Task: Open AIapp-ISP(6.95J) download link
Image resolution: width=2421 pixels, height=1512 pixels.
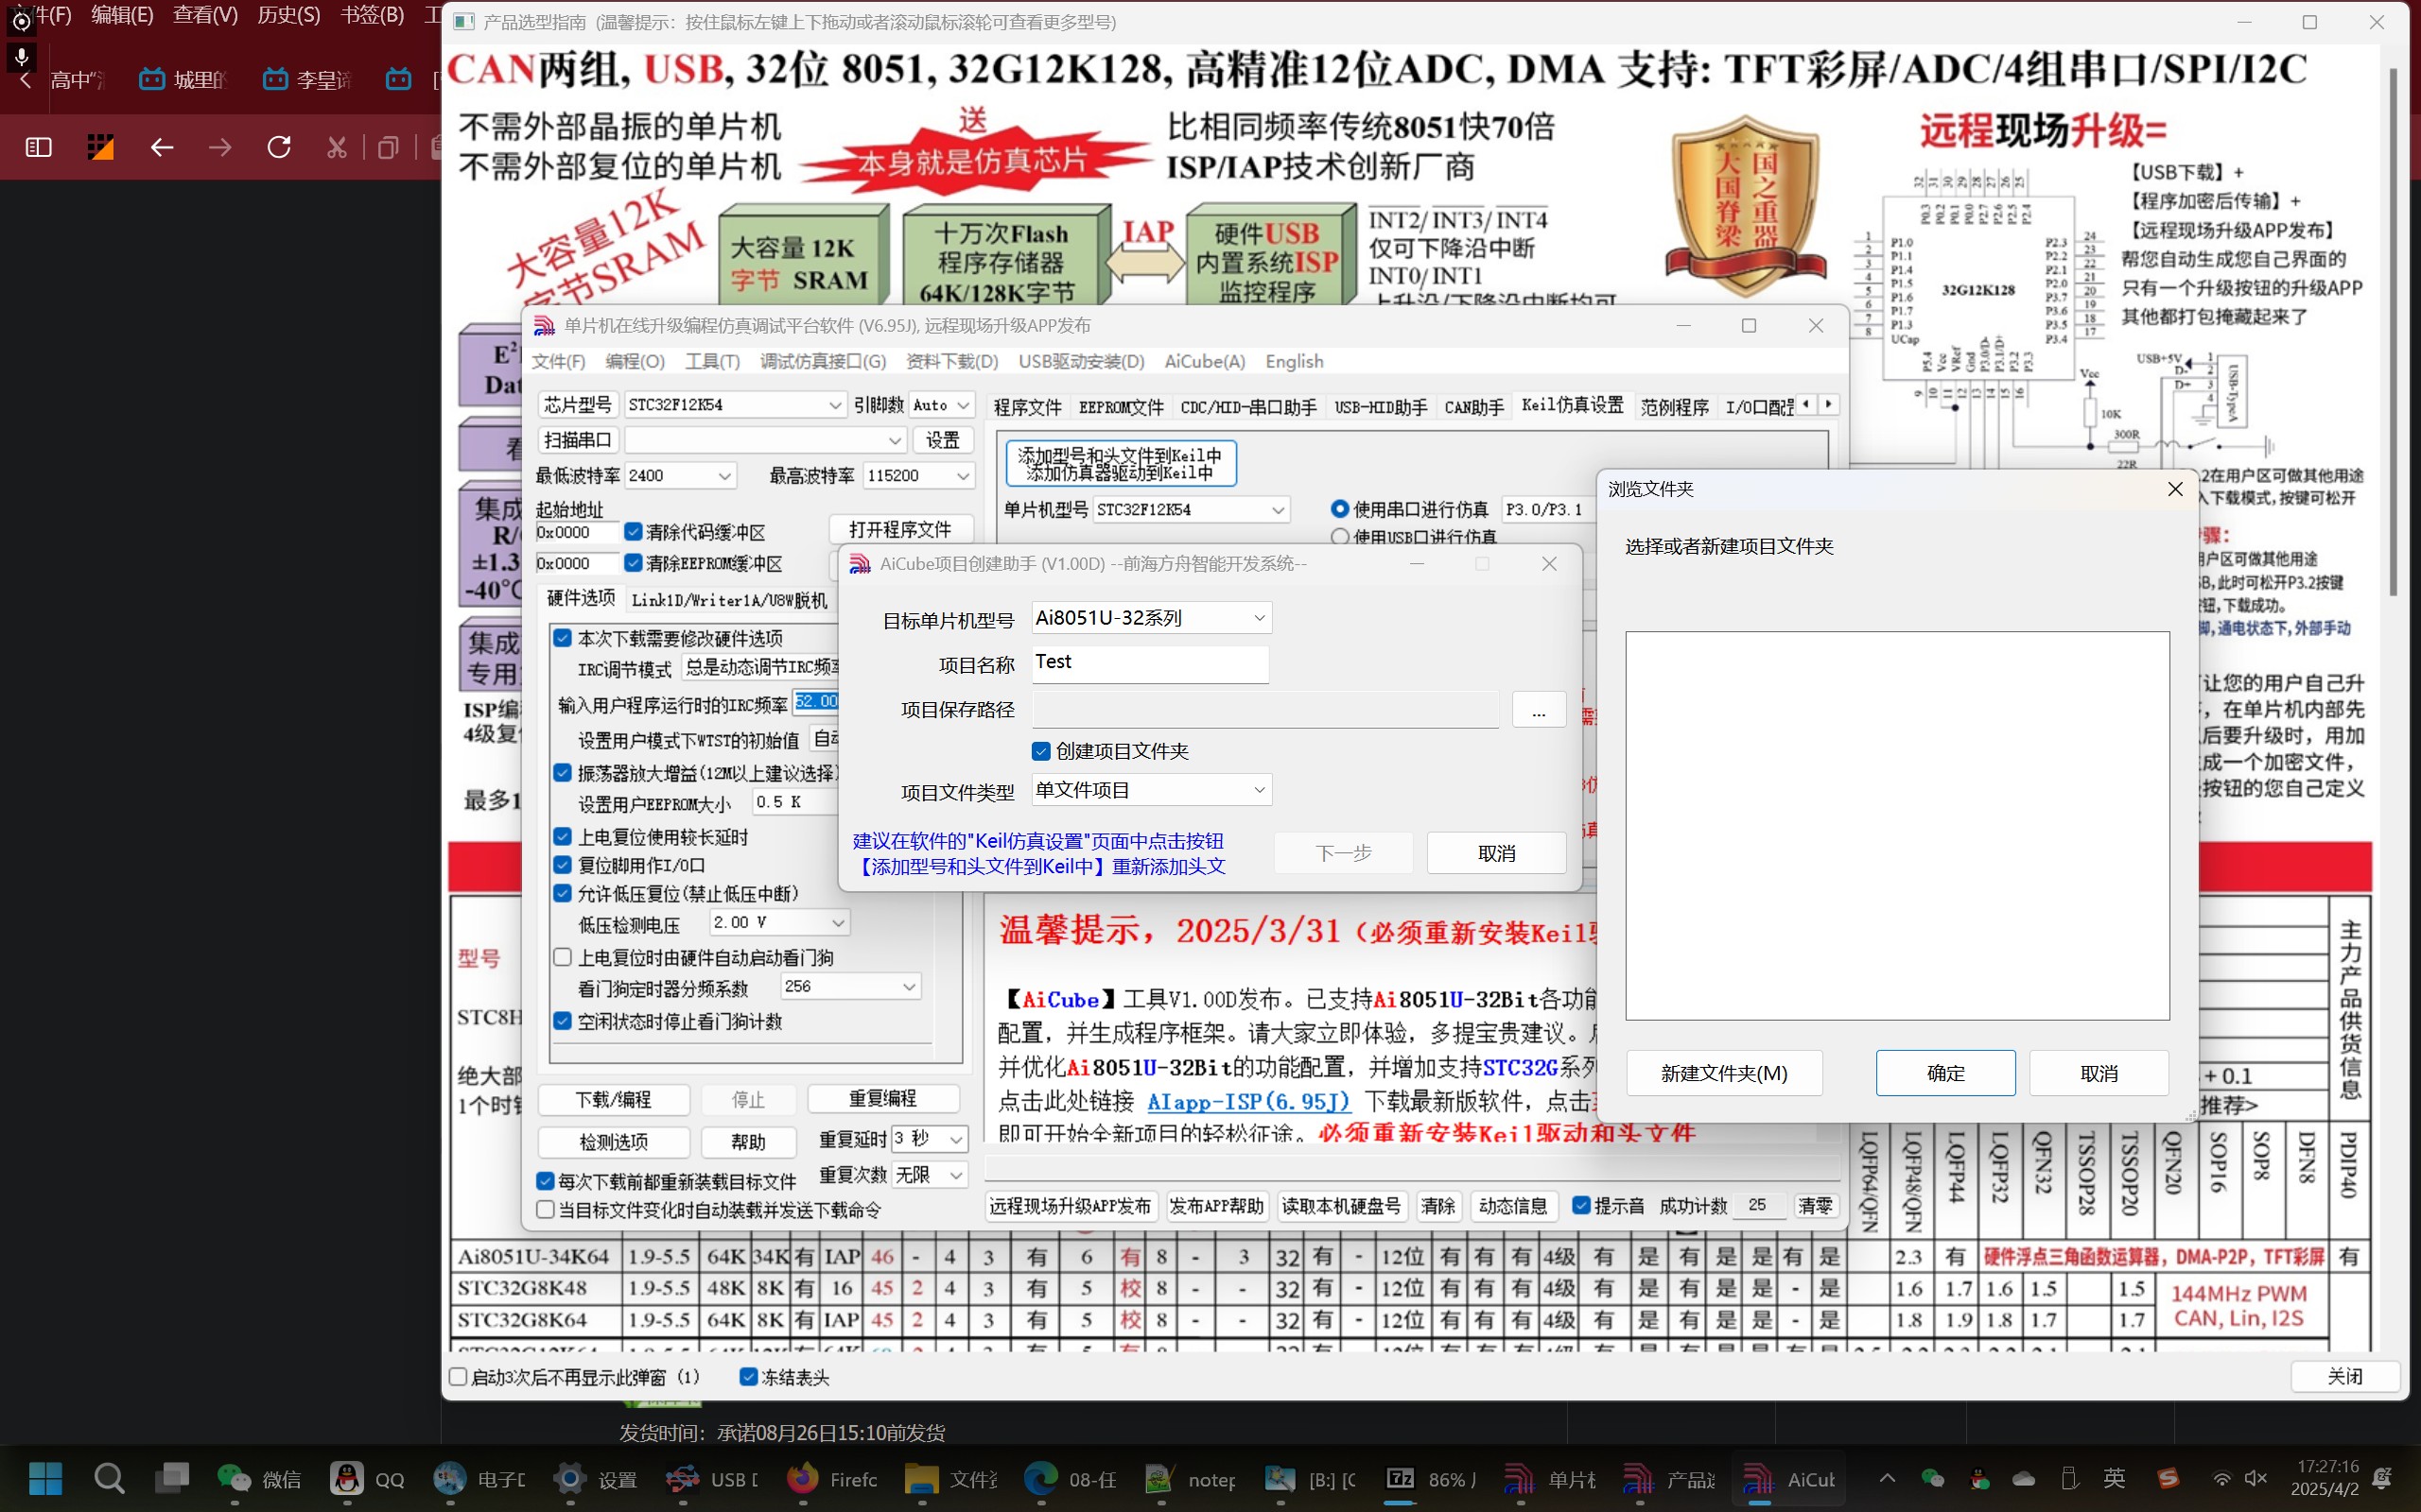Action: tap(1247, 1101)
